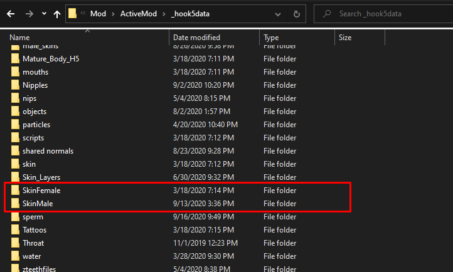Click the shared normals folder name
Screen dimensions: 453x272
48,151
